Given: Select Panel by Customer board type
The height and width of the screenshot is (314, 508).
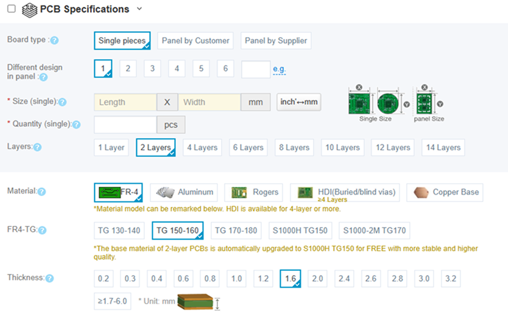Looking at the screenshot, I should click(x=195, y=41).
